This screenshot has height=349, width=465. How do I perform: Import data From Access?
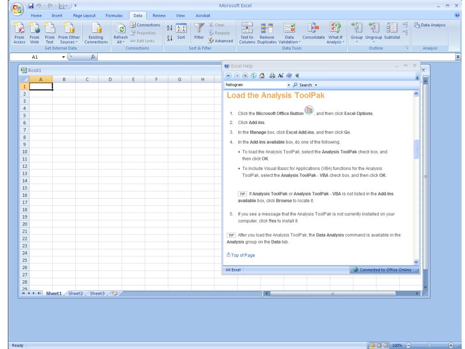[x=19, y=33]
